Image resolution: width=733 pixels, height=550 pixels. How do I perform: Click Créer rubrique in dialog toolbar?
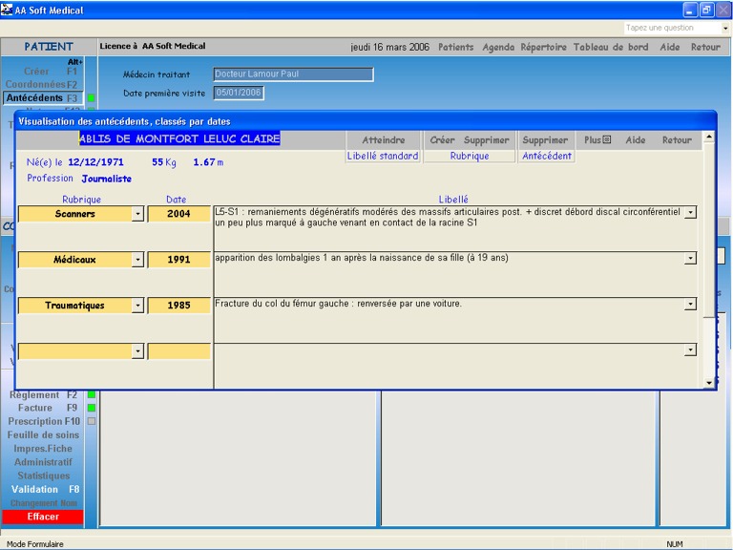442,139
